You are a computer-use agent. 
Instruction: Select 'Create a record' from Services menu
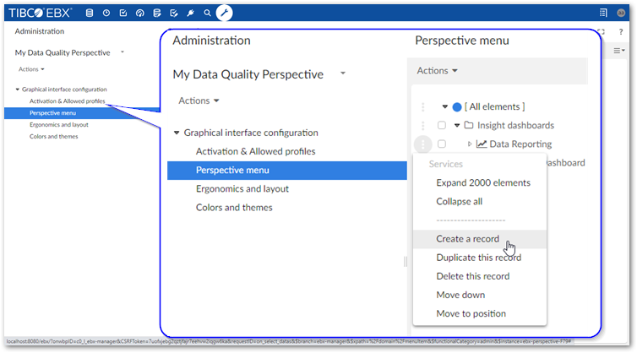[x=467, y=239]
